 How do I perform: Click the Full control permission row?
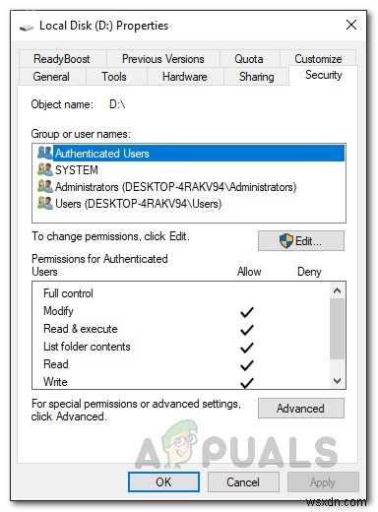point(181,293)
